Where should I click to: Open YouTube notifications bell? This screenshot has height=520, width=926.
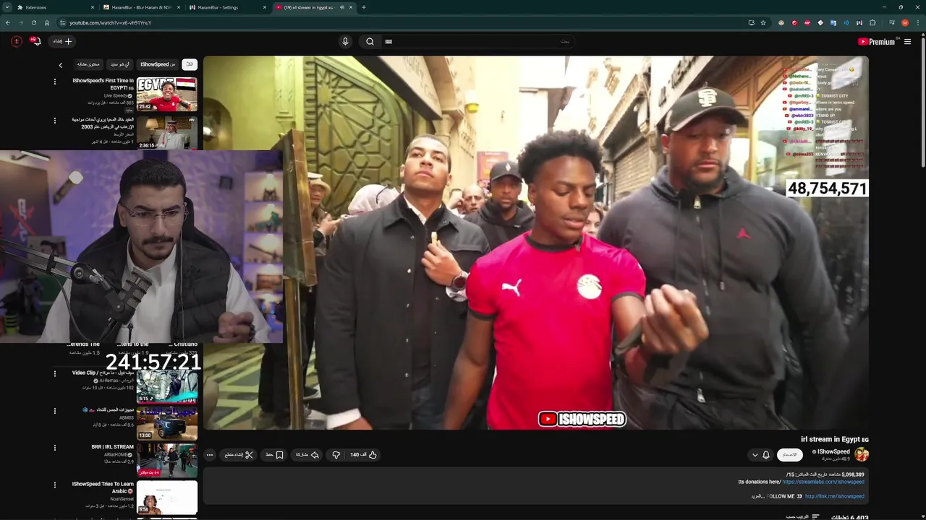(x=35, y=41)
